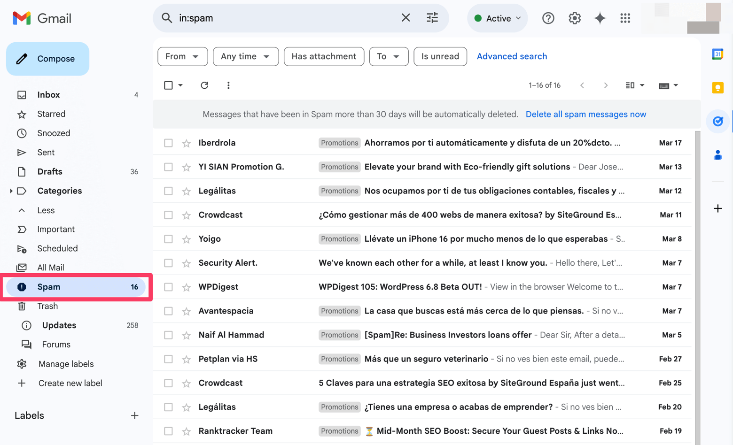Click the Gemini sparkle icon
Image resolution: width=733 pixels, height=445 pixels.
point(600,18)
